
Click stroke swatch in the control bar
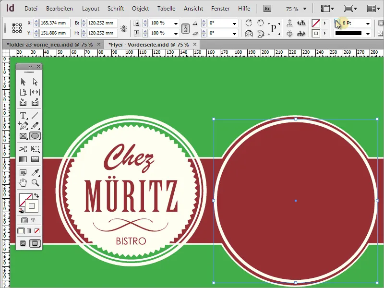pos(316,33)
